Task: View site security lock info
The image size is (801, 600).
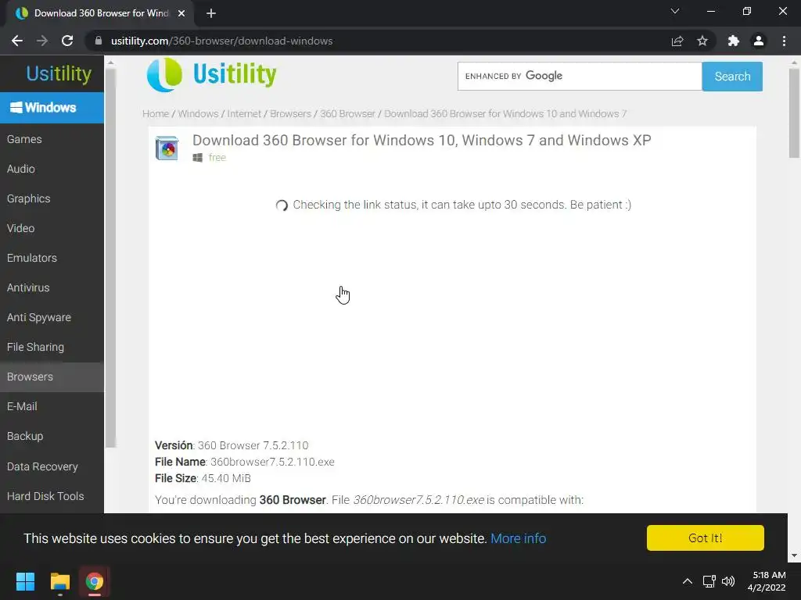Action: [x=99, y=41]
